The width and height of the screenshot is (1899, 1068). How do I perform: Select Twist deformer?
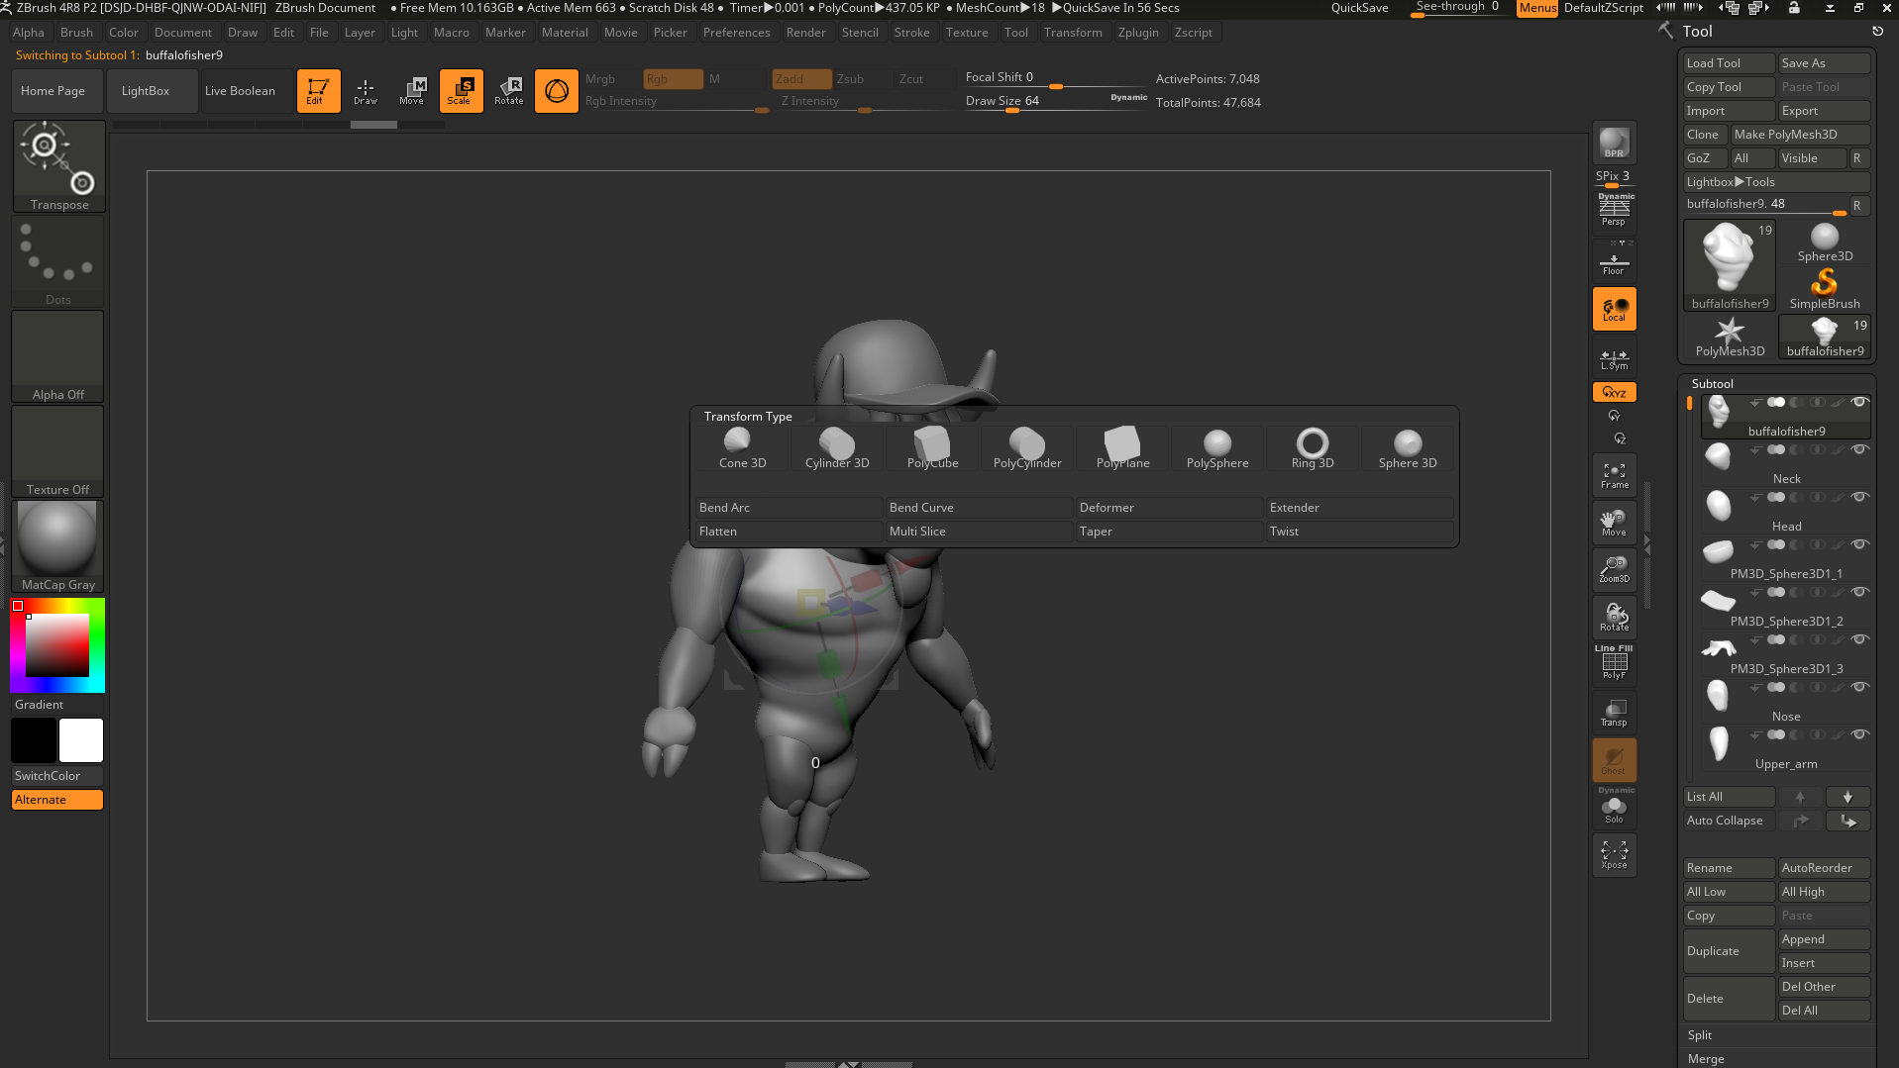point(1359,532)
